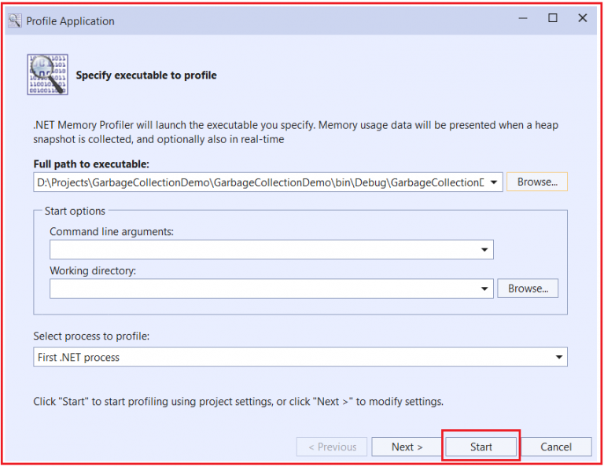
Task: Click the Profile Application title bar icon
Action: pos(15,20)
